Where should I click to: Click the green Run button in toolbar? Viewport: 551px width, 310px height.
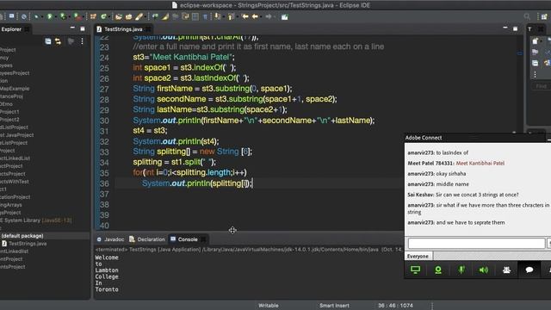point(50,16)
